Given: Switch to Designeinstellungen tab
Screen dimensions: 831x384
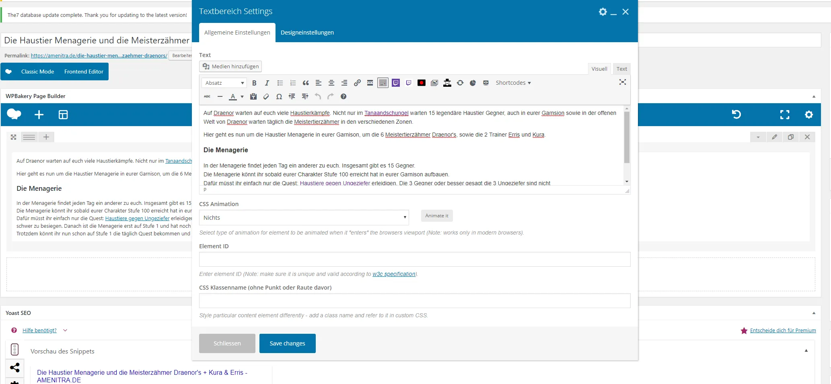Looking at the screenshot, I should pos(307,33).
